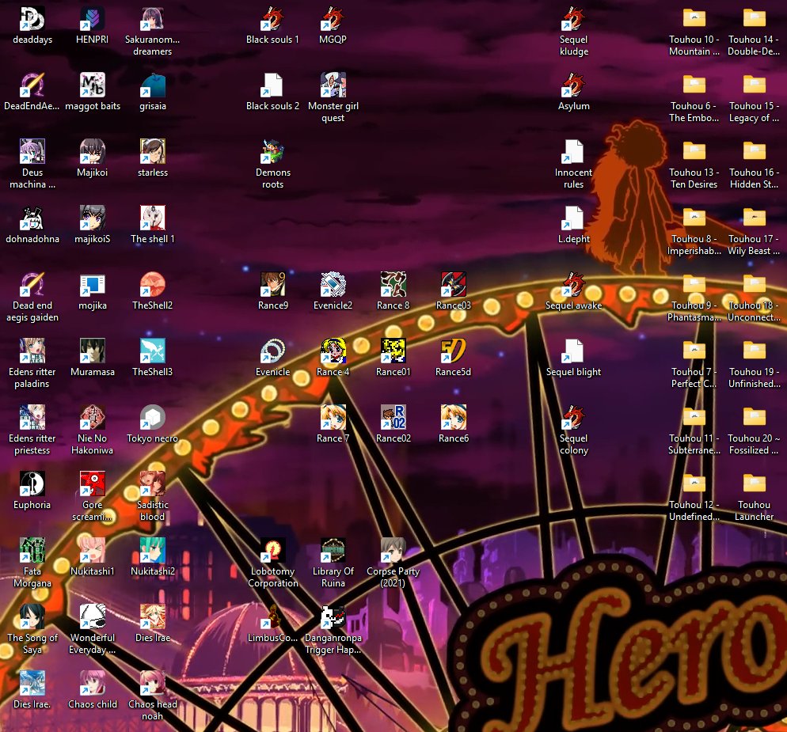Screen dimensions: 787x732
Task: Click the Wonderful Everyday icon
Action: pyautogui.click(x=93, y=616)
